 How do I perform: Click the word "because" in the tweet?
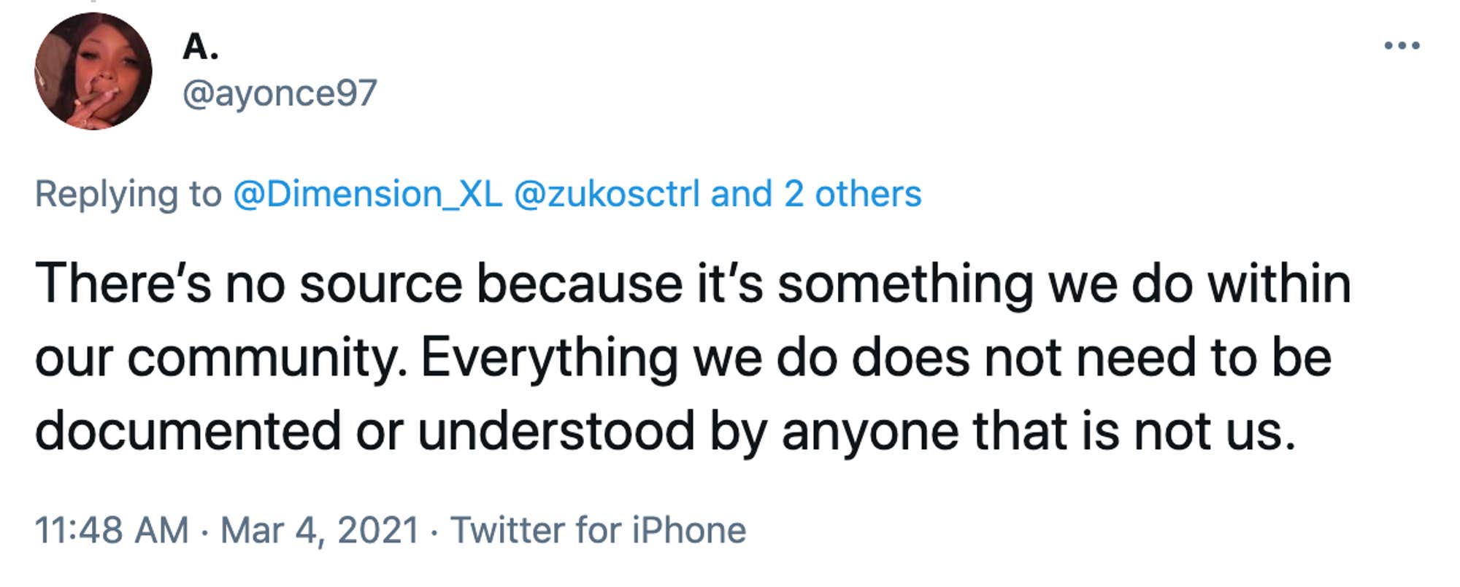pyautogui.click(x=580, y=284)
